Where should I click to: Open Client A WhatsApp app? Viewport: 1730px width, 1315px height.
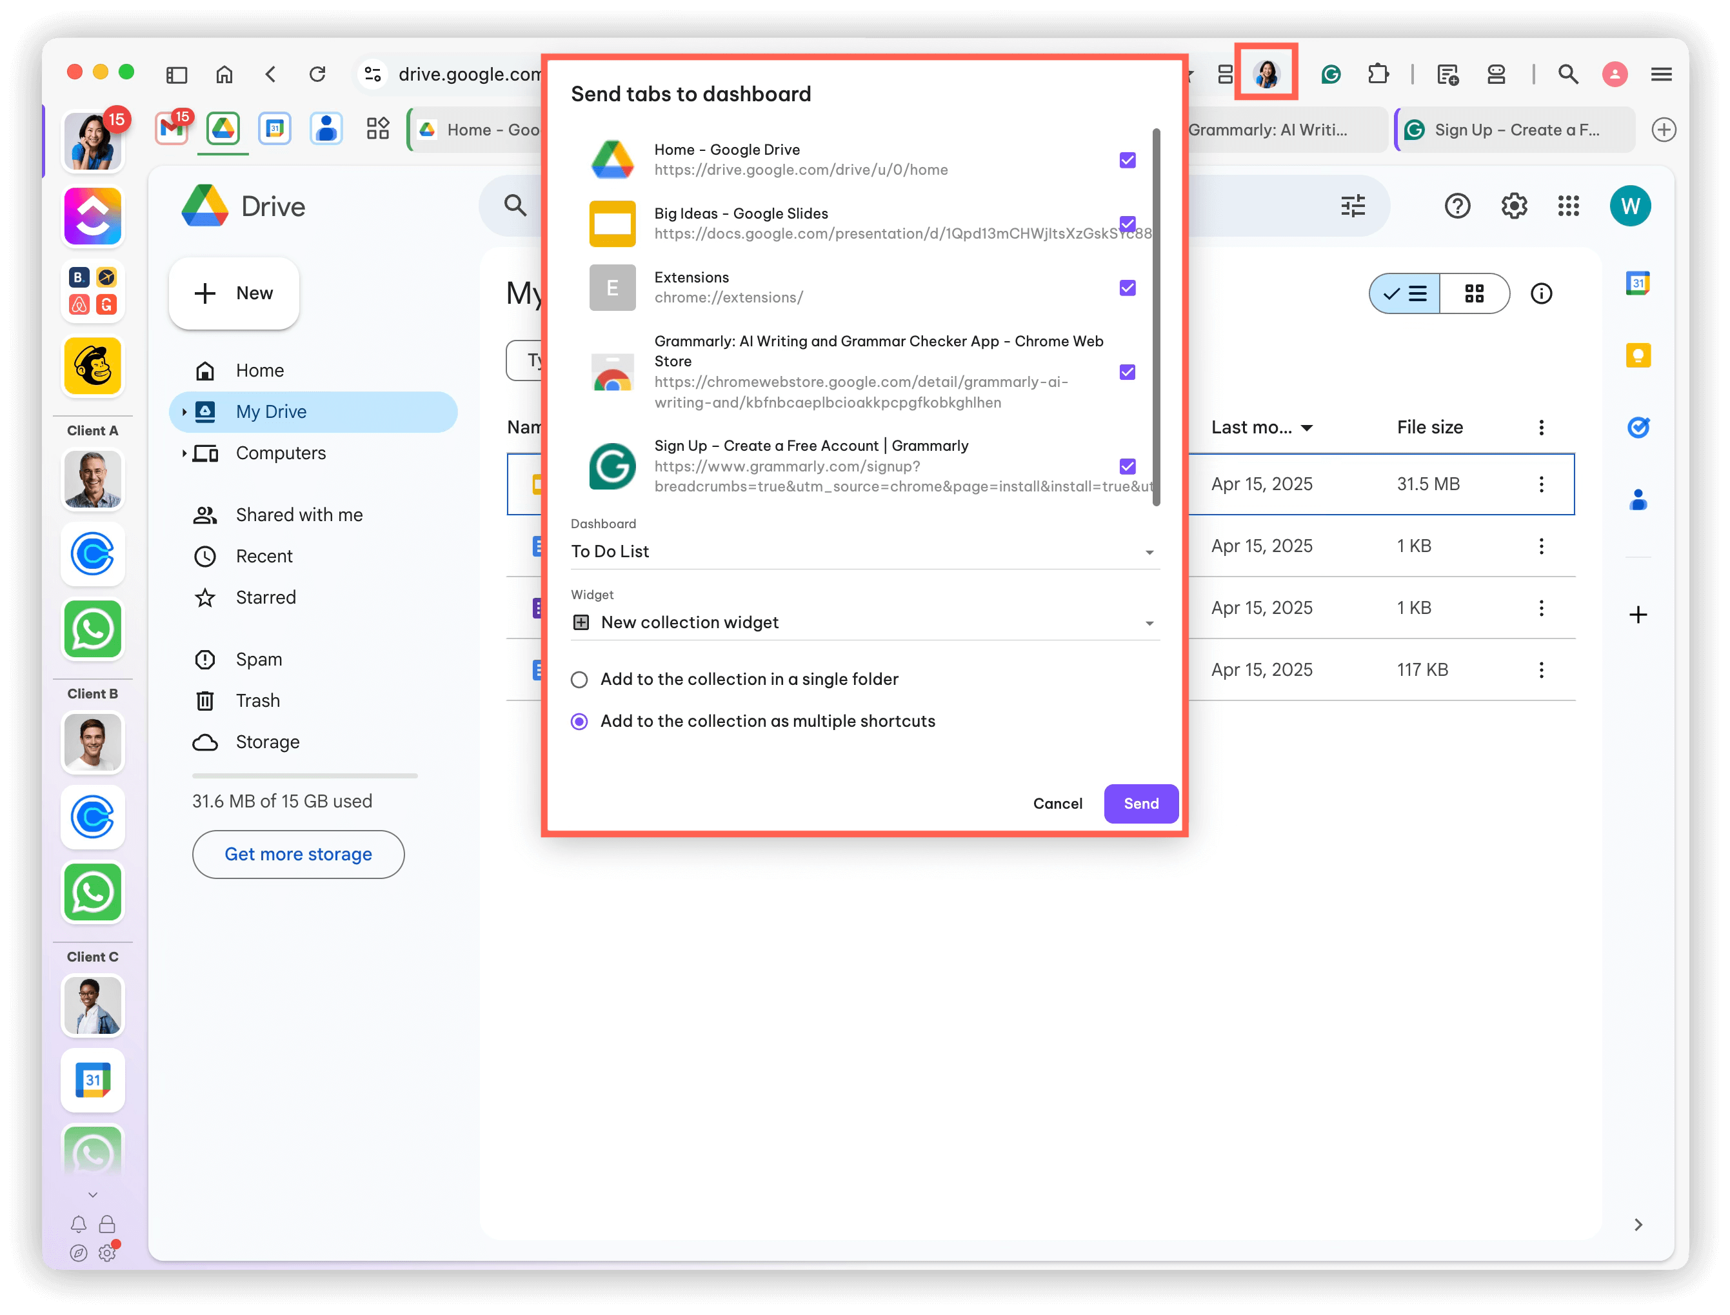pos(92,629)
